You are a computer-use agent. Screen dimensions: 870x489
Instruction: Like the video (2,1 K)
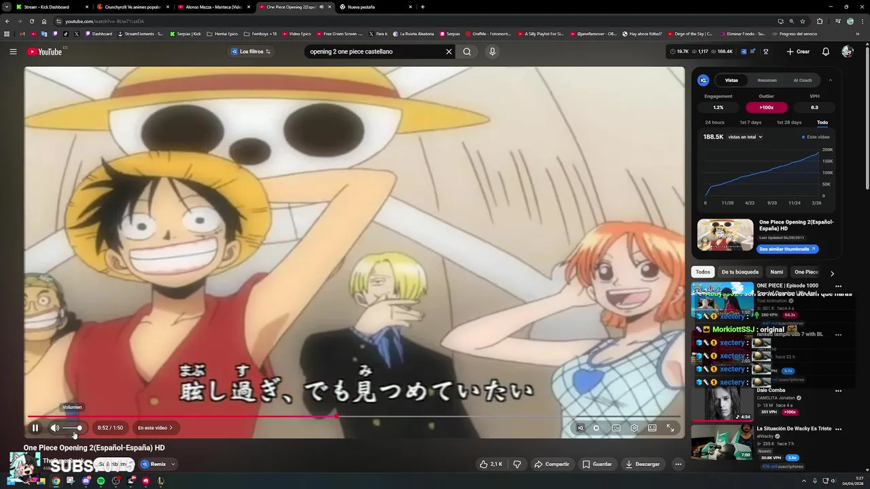491,464
